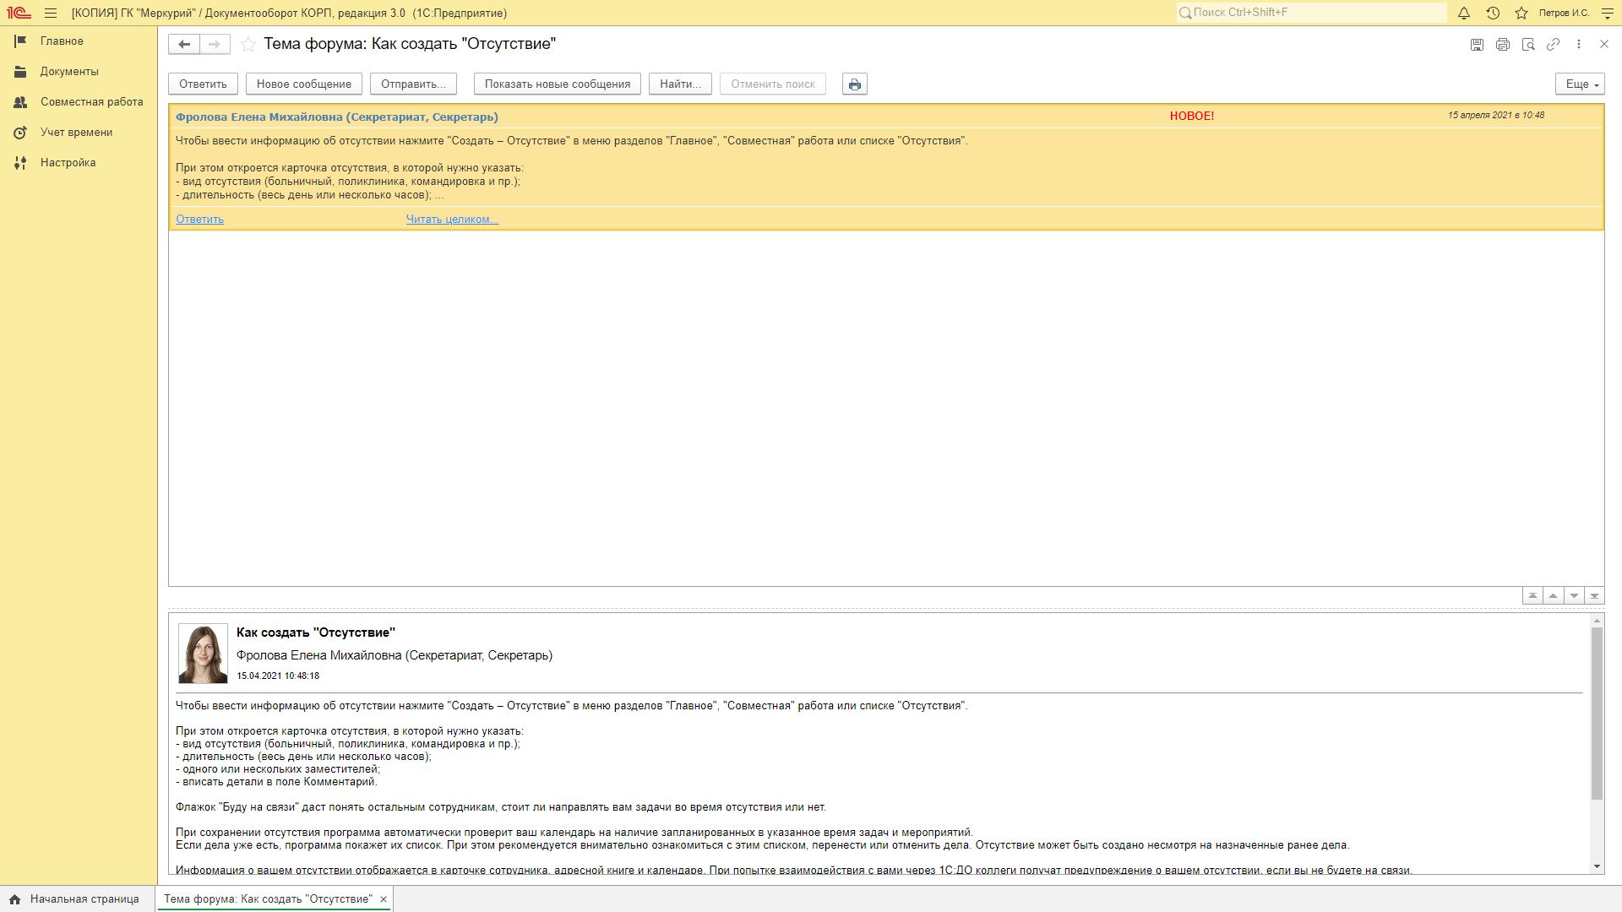Image resolution: width=1622 pixels, height=912 pixels.
Task: Click the Ответить link under message
Action: (199, 220)
